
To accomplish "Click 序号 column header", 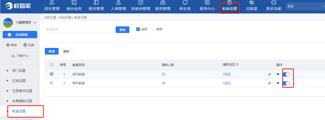I will (x=63, y=65).
